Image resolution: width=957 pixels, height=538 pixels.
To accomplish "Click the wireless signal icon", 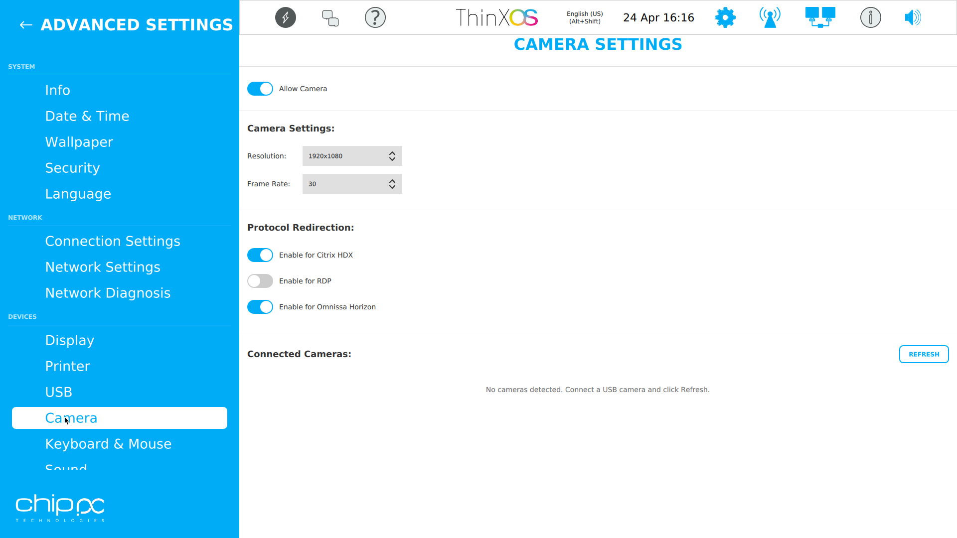I will 769,17.
